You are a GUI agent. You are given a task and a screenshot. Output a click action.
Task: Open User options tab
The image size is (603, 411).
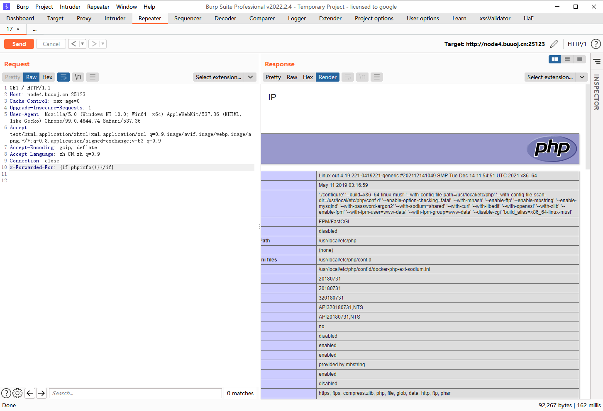pyautogui.click(x=423, y=18)
